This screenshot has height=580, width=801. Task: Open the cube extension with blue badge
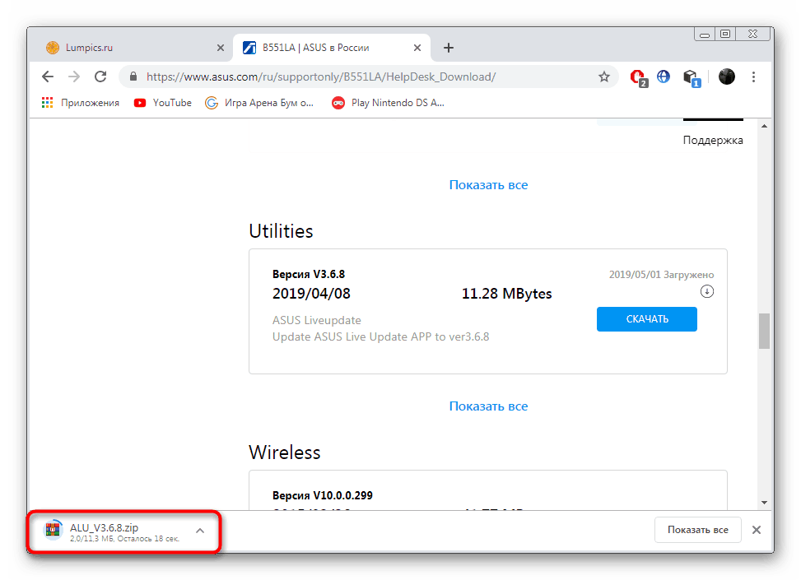[692, 77]
